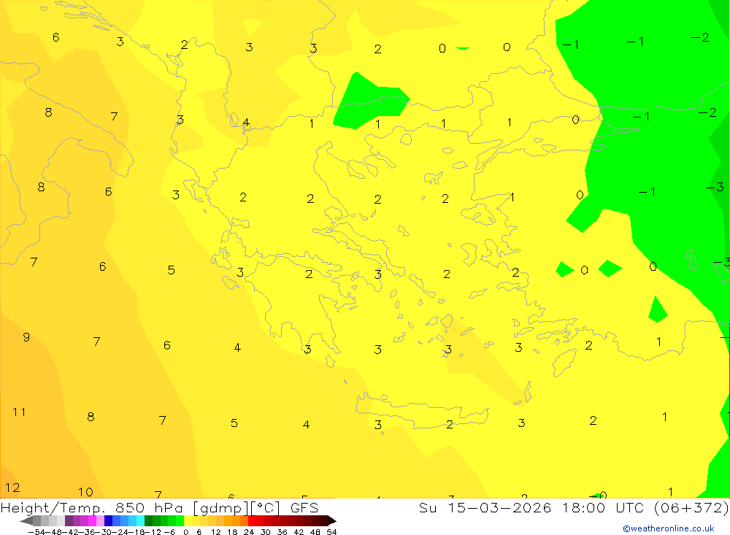Click the '18:00 UTC' time text

[x=603, y=507]
